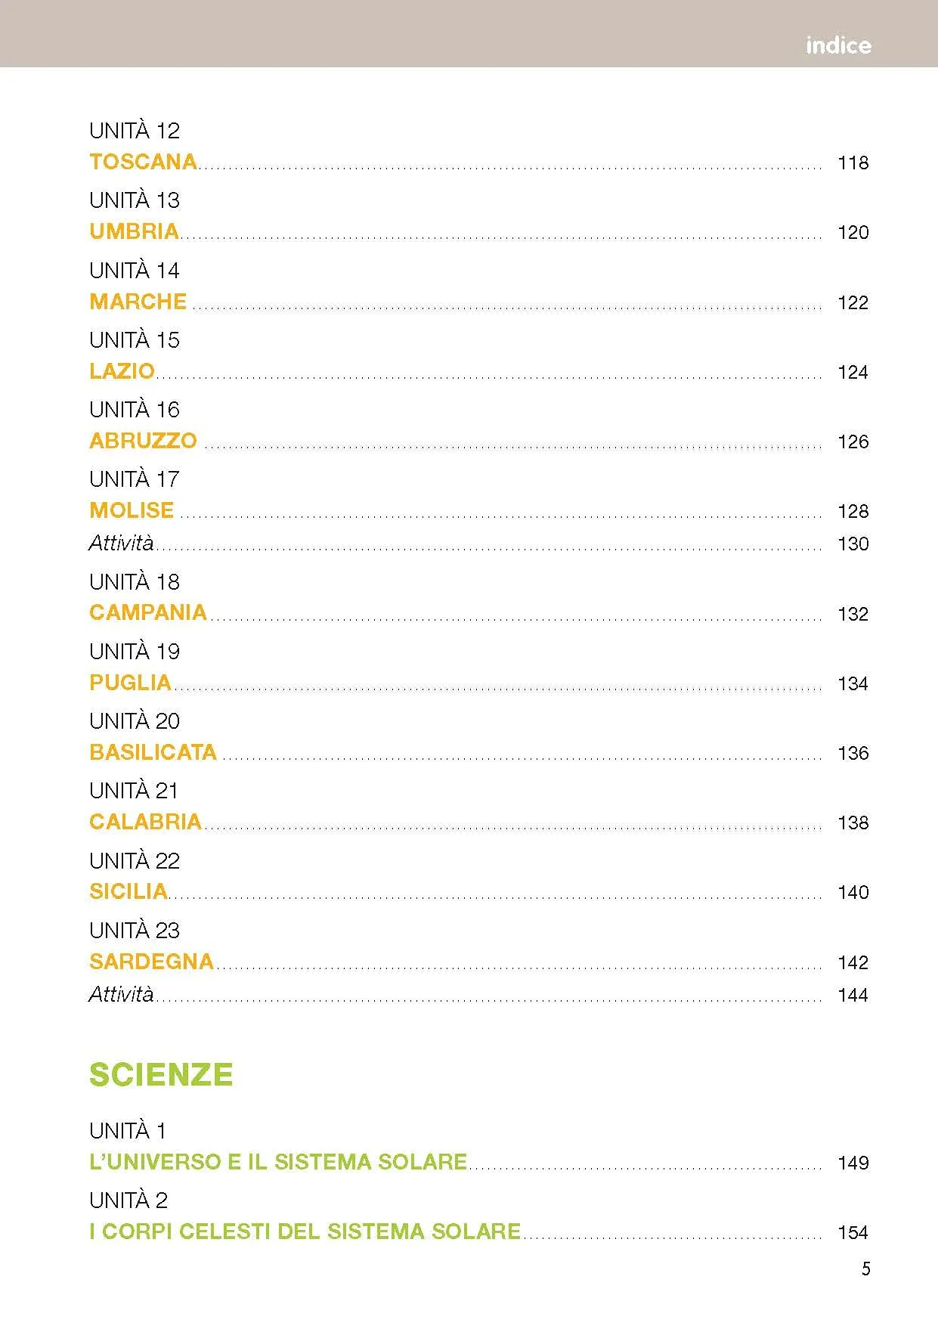Select the MARCHE entry
The image size is (938, 1326).
point(138,302)
